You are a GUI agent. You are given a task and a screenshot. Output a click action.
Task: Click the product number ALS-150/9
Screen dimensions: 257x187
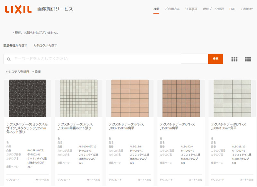[187, 147]
